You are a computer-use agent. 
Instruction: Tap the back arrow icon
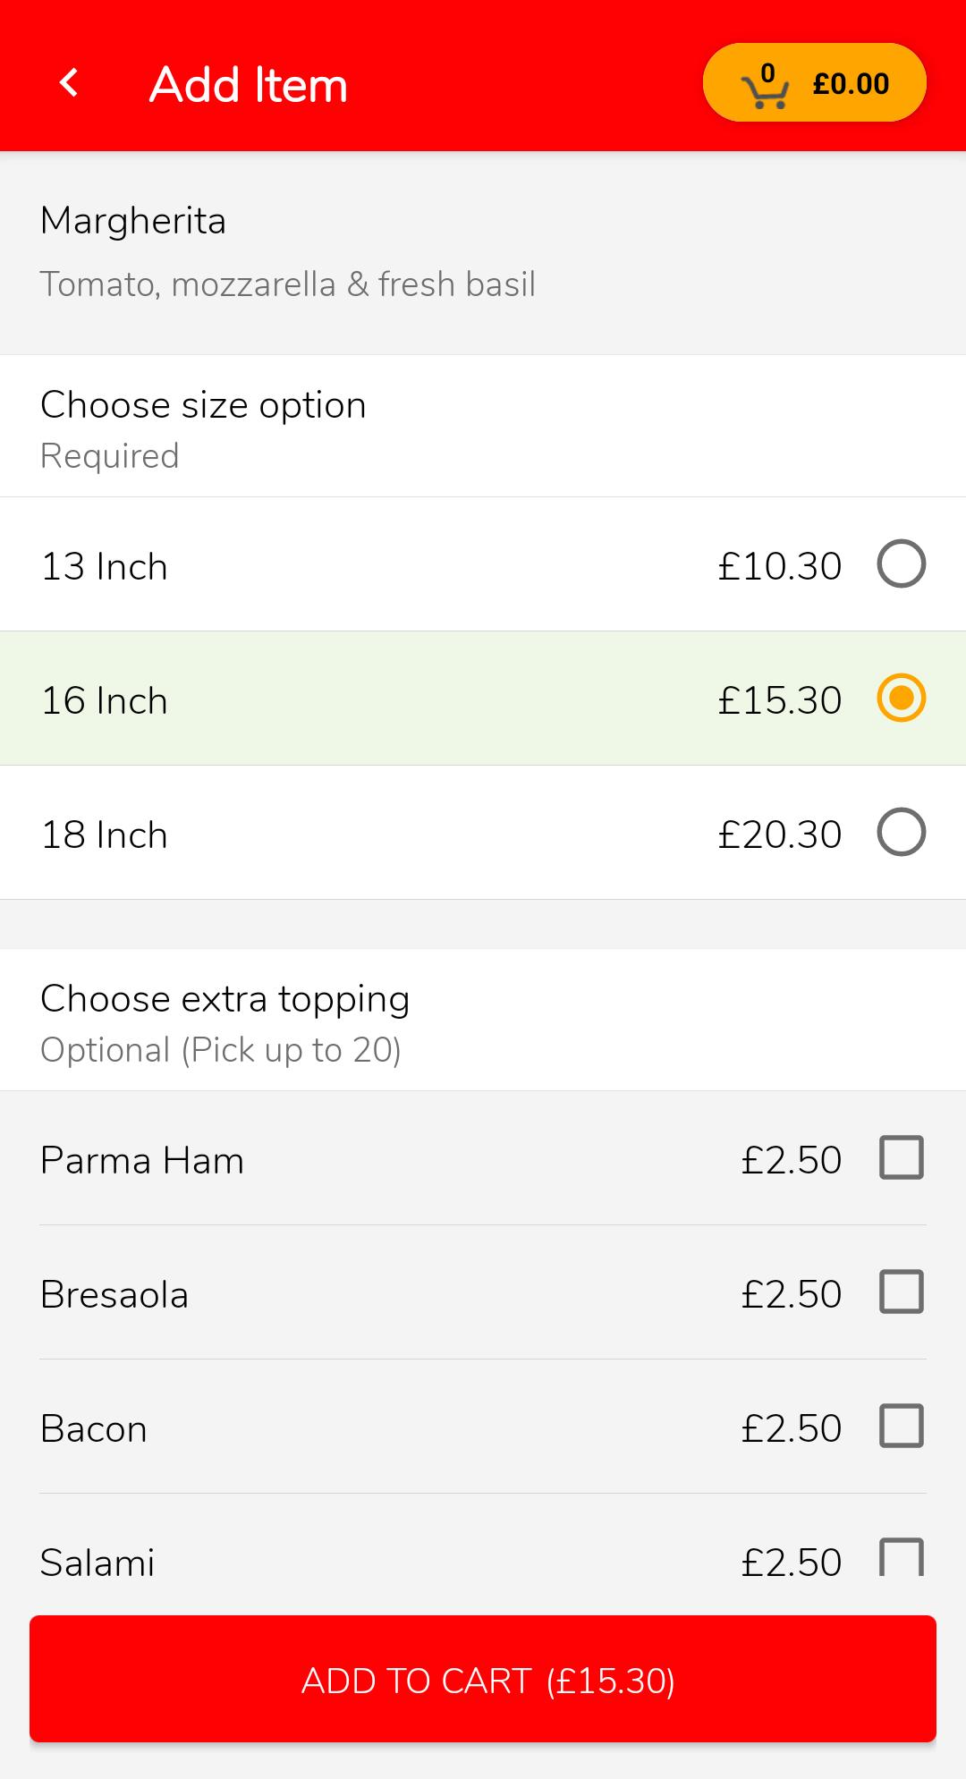point(69,83)
